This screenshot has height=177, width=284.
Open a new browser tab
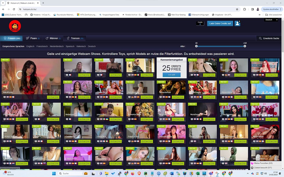pos(43,3)
